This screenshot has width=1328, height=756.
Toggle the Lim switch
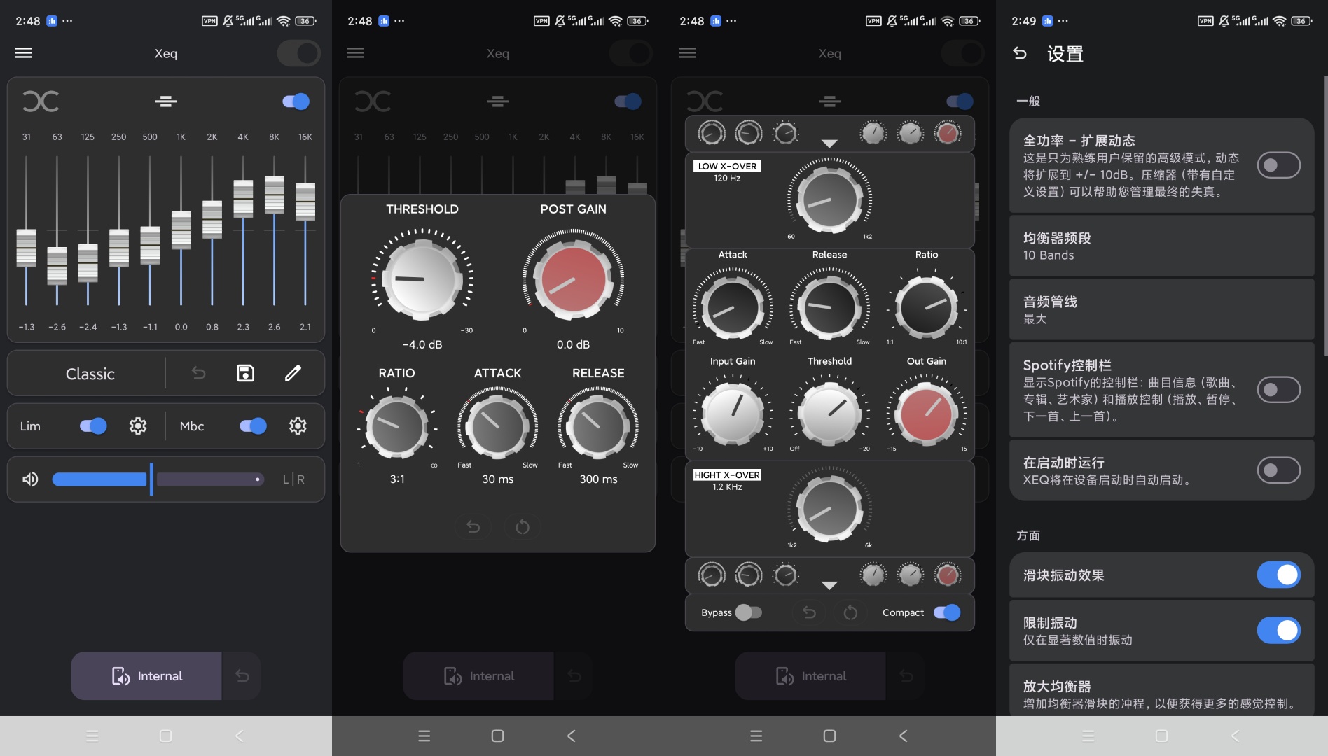click(x=93, y=426)
